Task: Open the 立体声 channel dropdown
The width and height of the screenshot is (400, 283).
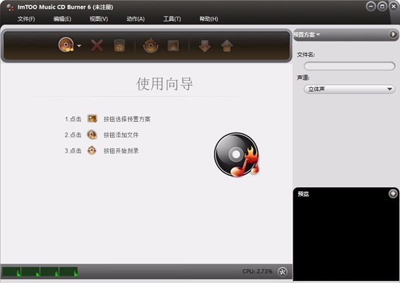Action: 349,89
